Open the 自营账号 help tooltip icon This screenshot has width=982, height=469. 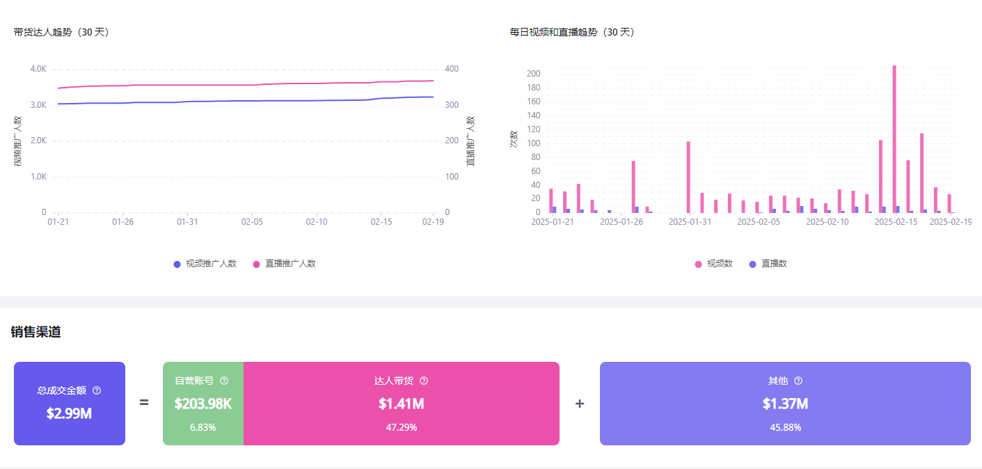tap(224, 381)
